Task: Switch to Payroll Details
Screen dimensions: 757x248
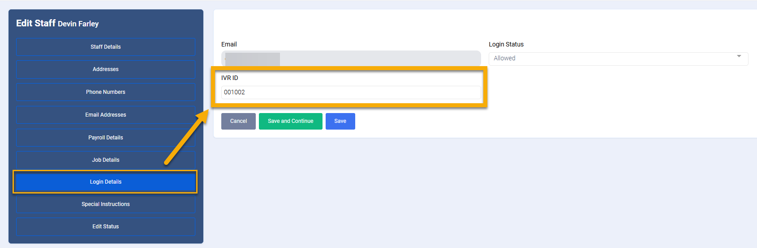Action: pos(106,138)
